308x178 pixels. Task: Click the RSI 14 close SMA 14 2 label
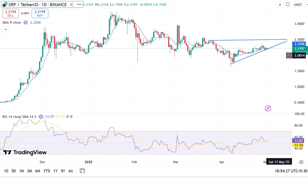point(19,117)
